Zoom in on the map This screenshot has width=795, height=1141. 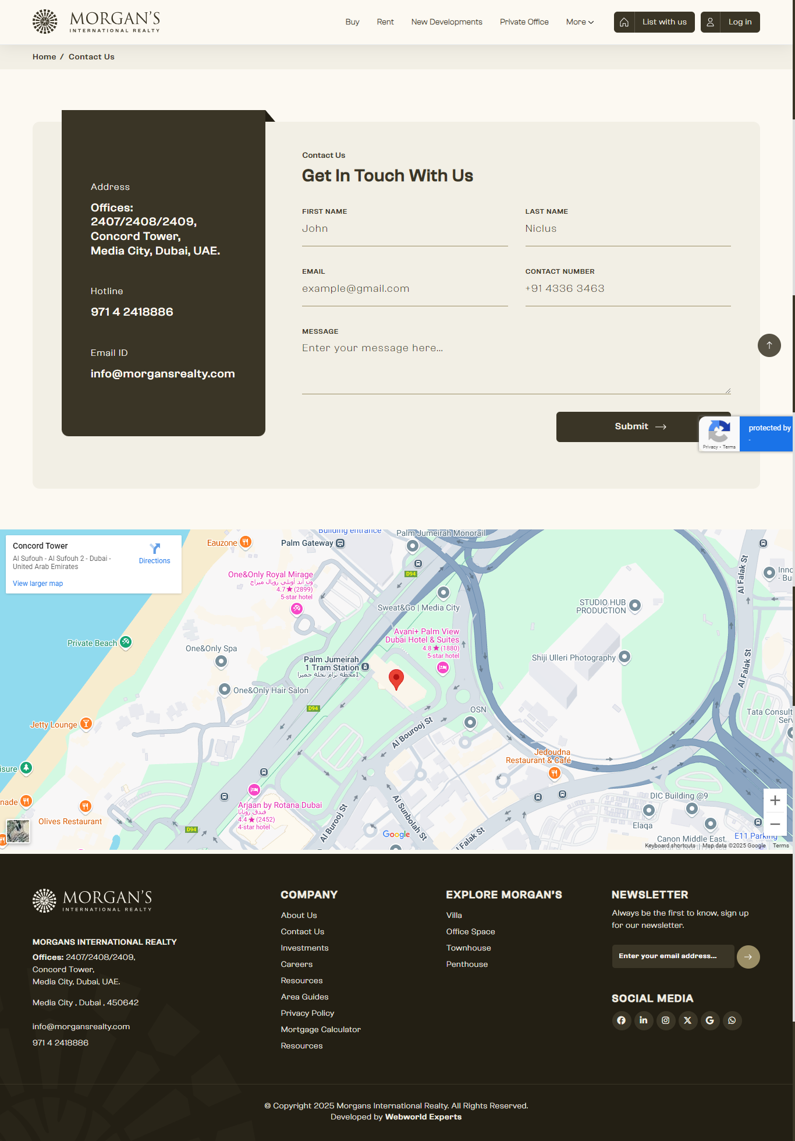click(775, 801)
